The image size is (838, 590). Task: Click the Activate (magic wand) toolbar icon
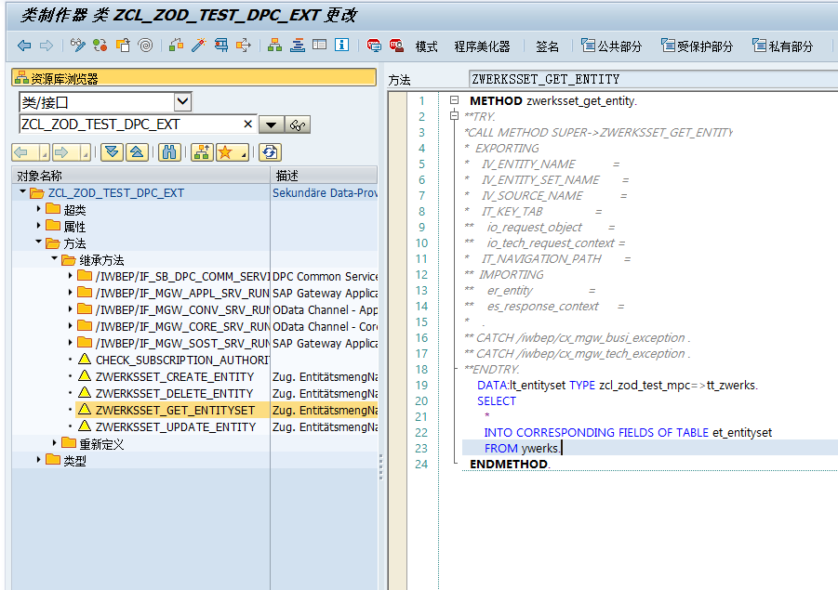coord(197,46)
